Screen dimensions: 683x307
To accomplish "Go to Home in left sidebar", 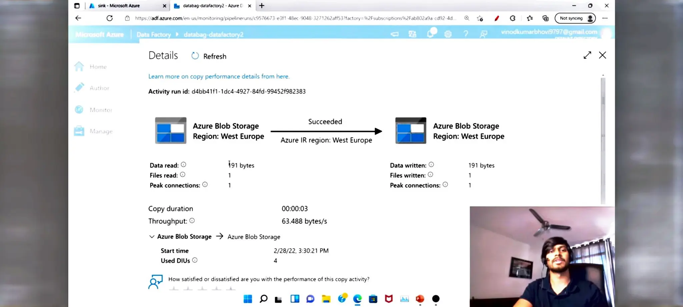I will (91, 67).
